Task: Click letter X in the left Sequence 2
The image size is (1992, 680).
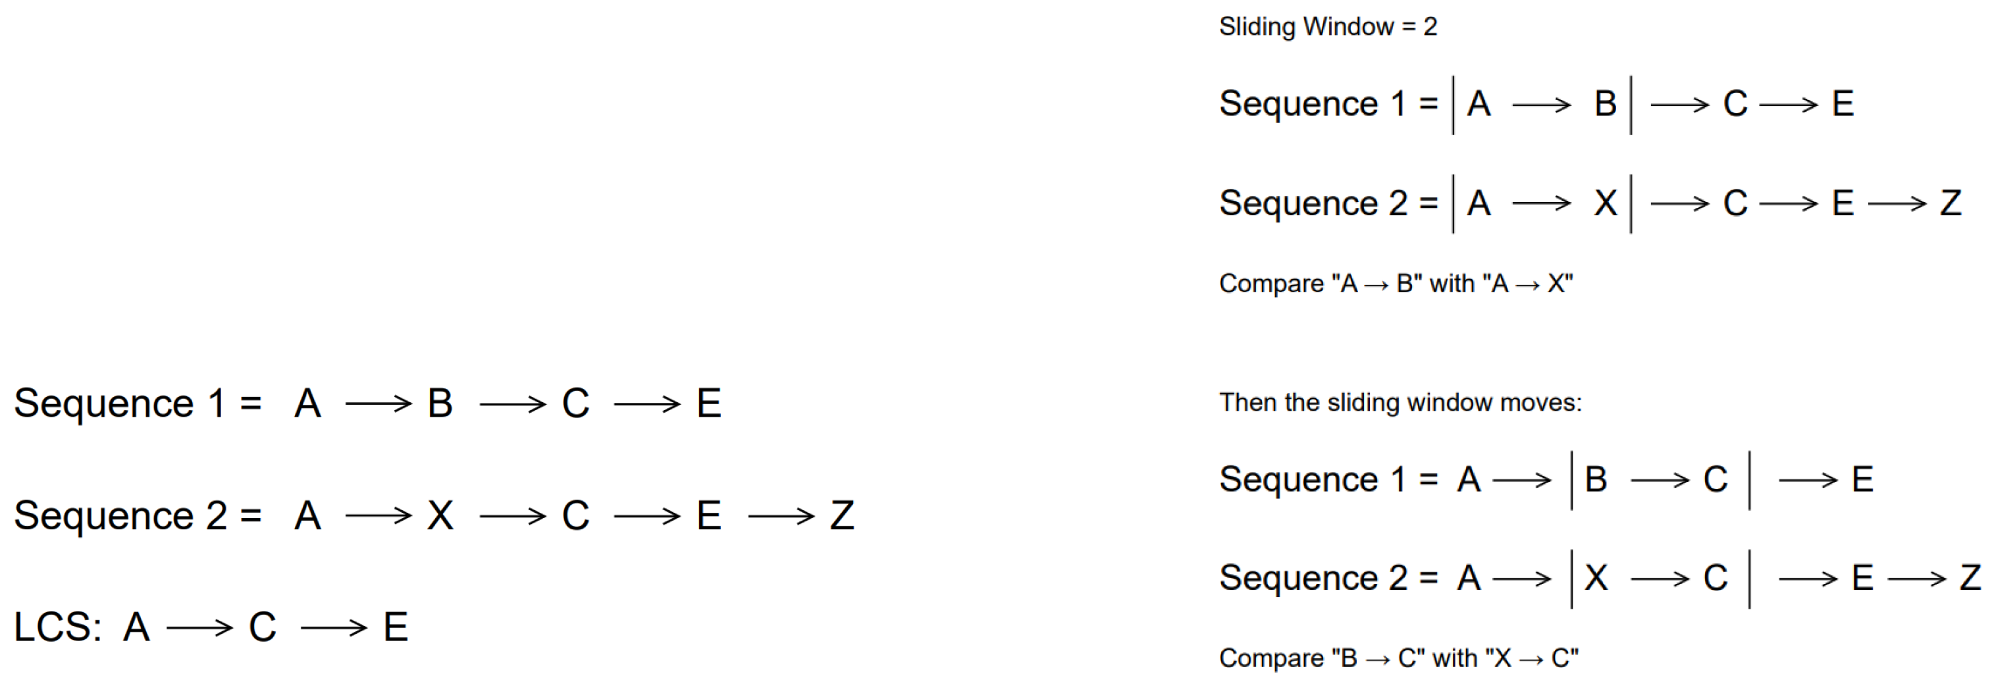Action: click(x=440, y=515)
